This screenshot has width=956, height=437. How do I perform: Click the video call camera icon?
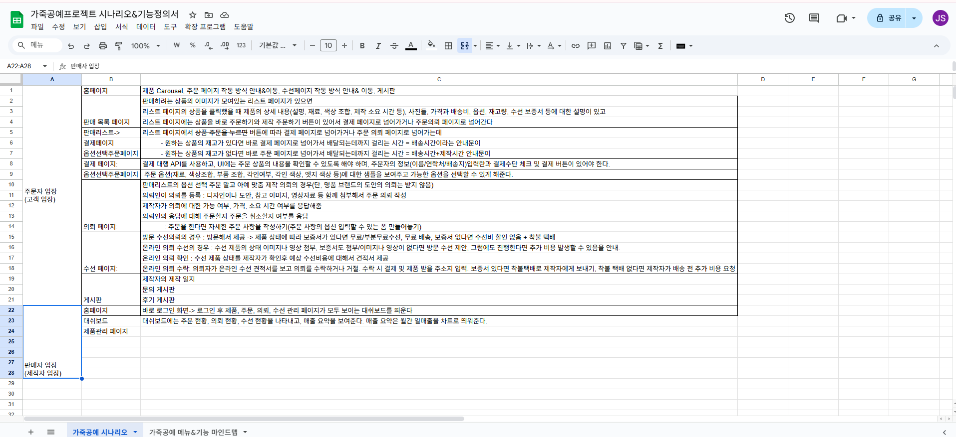(x=842, y=18)
